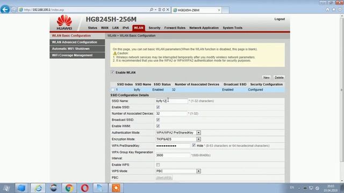Click the browser forward arrow button

[x=14, y=10]
